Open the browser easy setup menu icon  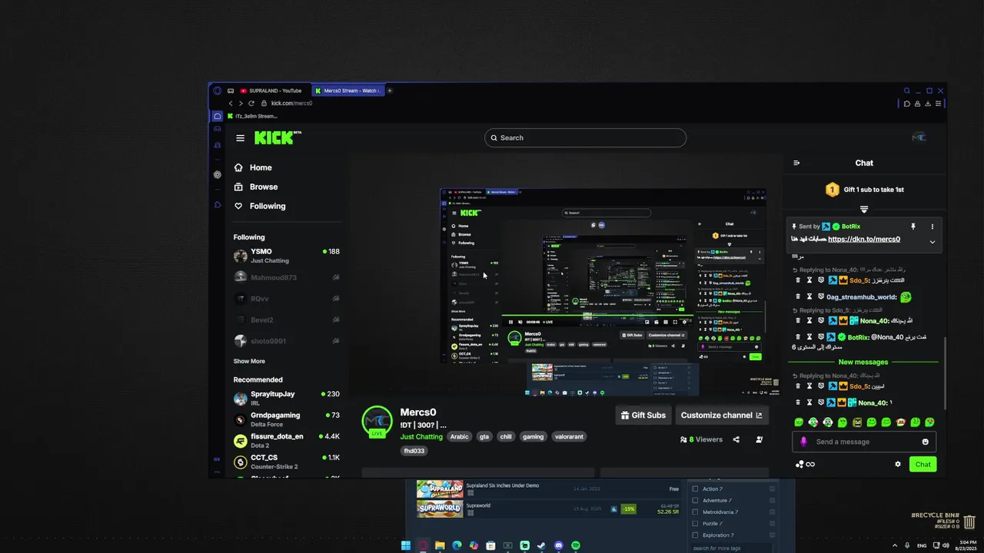click(938, 103)
